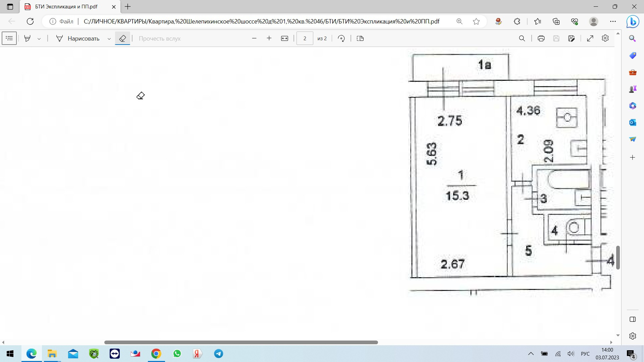Open a new browser tab
This screenshot has height=362, width=644.
click(x=128, y=6)
